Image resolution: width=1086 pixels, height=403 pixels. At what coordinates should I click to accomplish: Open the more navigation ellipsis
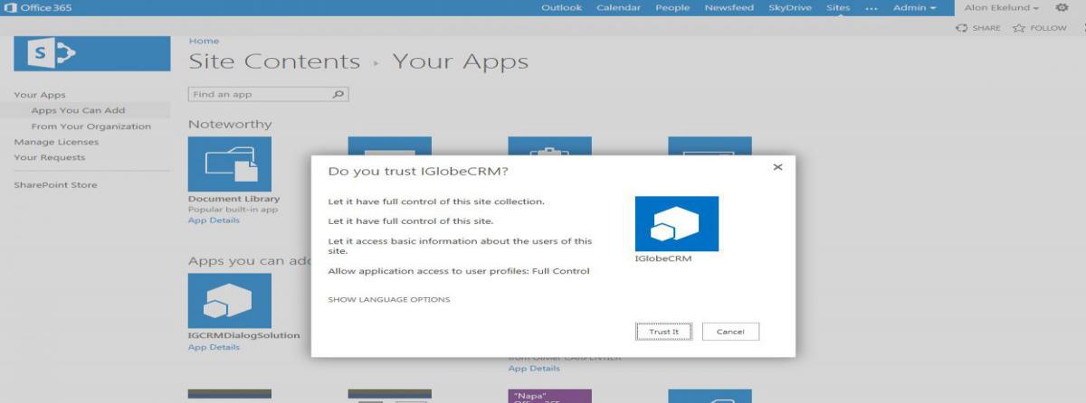click(872, 8)
